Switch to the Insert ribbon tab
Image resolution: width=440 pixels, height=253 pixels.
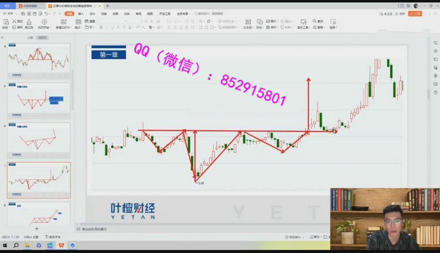(x=81, y=12)
